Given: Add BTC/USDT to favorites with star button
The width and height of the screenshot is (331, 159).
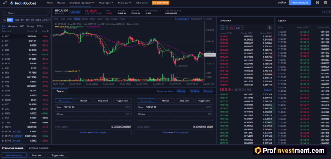Looking at the screenshot, I should (324, 12).
